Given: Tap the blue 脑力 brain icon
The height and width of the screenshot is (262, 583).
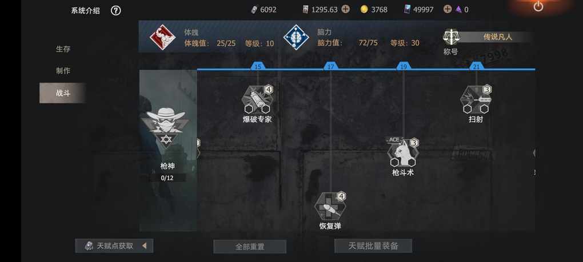Looking at the screenshot, I should click(x=296, y=37).
